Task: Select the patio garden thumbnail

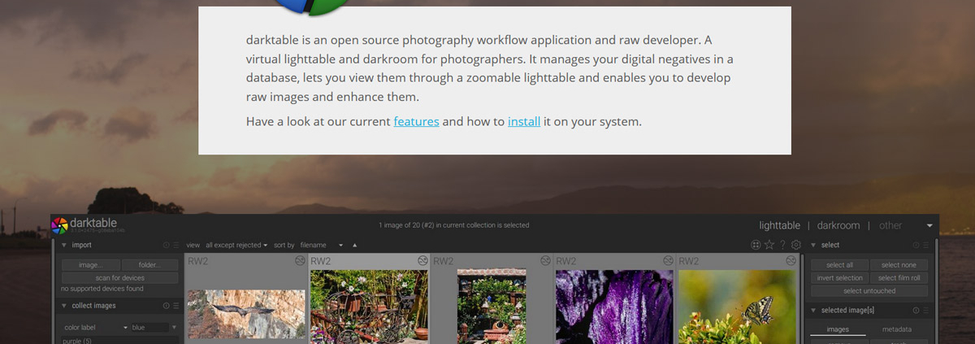Action: point(492,307)
